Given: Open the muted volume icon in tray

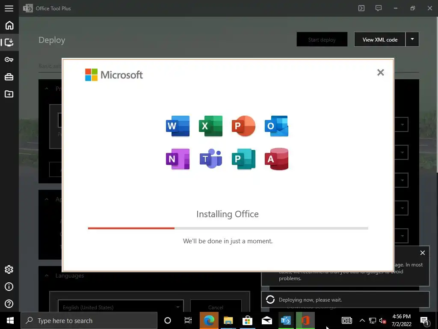Looking at the screenshot, I should 383,320.
